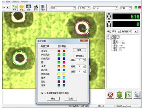Image resolution: width=142 pixels, height=109 pixels.
Task: Click the Excel export icon
Action: point(128,95)
